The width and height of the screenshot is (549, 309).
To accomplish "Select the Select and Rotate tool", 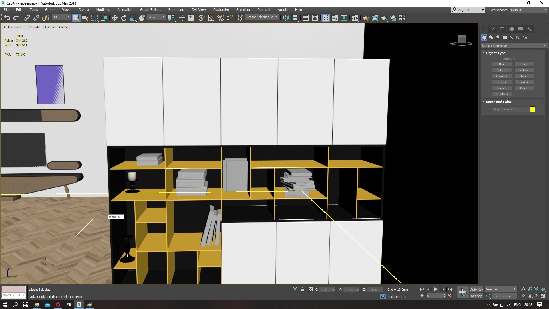I will pyautogui.click(x=124, y=18).
